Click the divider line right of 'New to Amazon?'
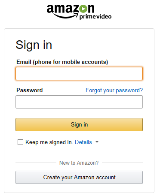Screen dimensions: 160x196 pyautogui.click(x=122, y=163)
